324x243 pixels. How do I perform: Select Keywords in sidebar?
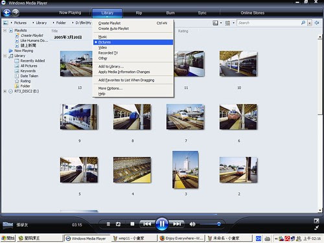[x=28, y=71]
